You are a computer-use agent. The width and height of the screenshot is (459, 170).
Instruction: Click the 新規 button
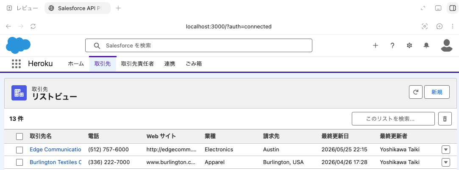437,92
